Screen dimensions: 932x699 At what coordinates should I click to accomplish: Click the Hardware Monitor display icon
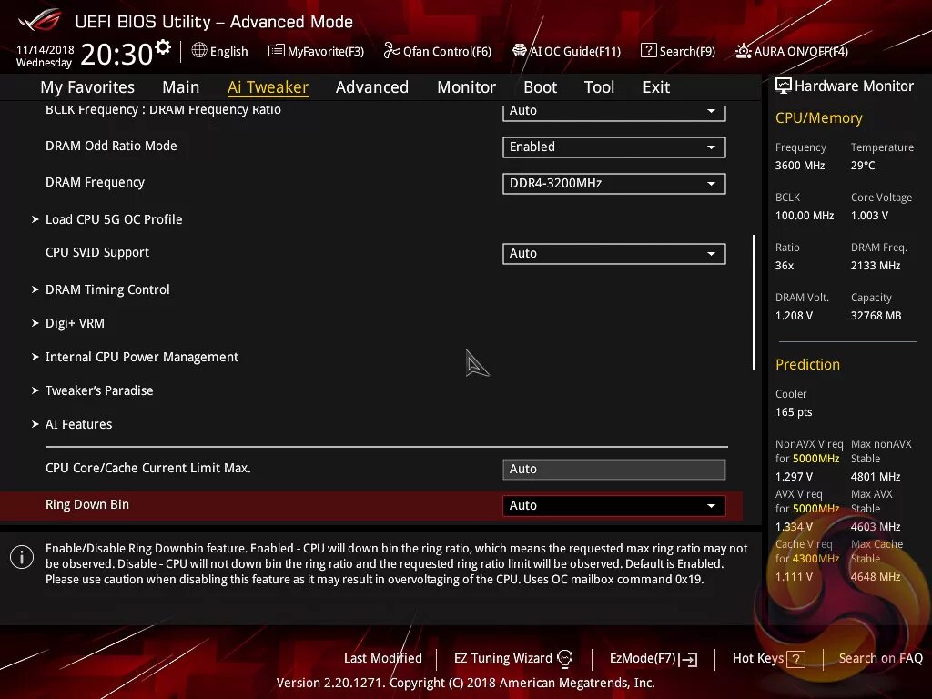(784, 86)
